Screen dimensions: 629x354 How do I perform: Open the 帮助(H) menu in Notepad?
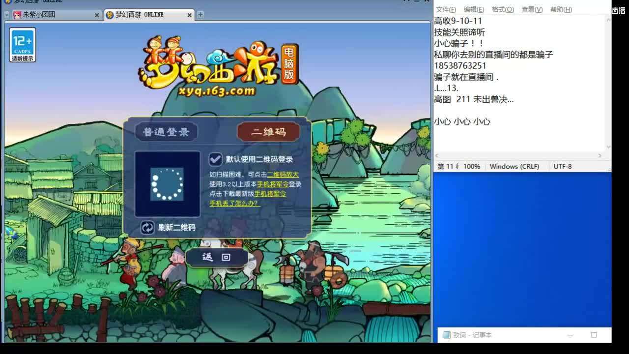click(561, 9)
